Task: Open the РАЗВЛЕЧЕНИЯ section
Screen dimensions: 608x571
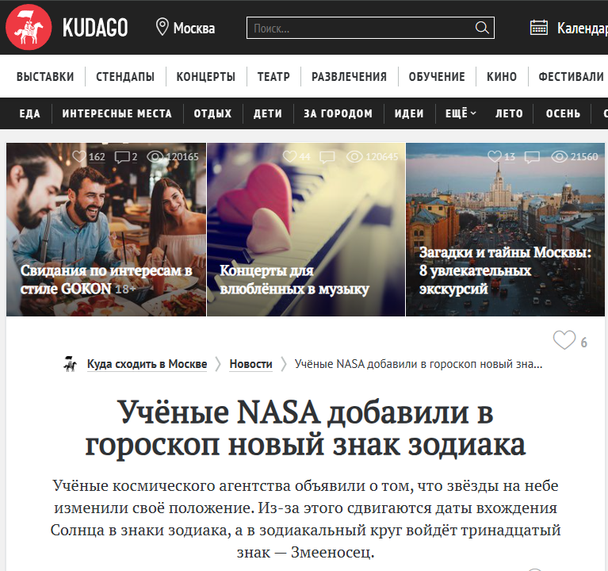Action: [349, 76]
